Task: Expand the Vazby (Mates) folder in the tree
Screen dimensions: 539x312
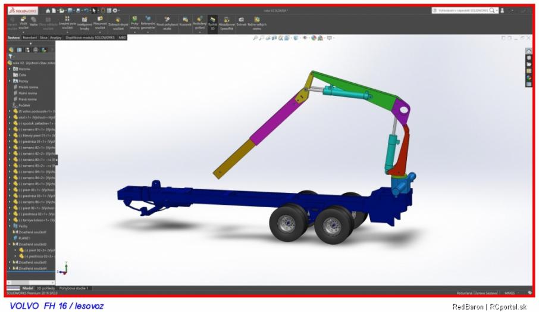Action: pyautogui.click(x=9, y=226)
